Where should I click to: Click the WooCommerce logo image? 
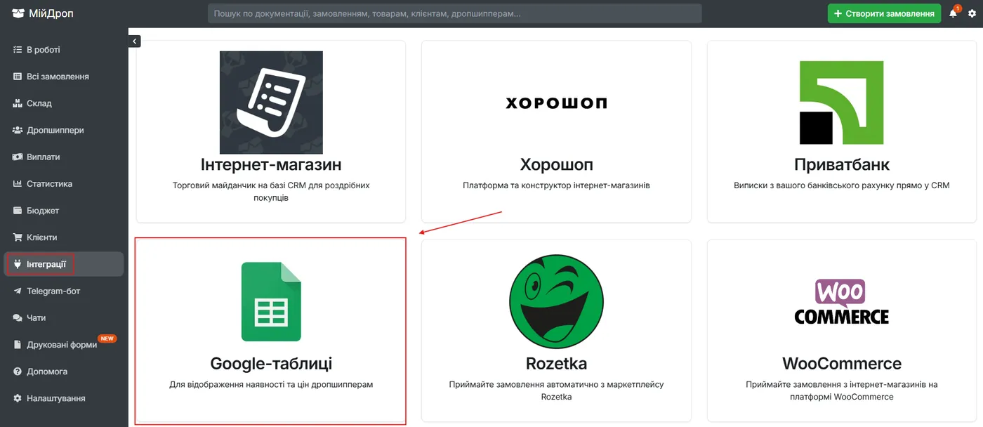coord(842,302)
